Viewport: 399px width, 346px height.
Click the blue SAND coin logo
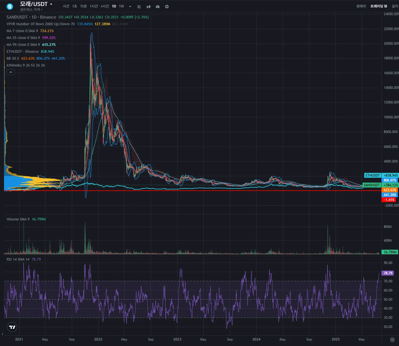pos(10,6)
